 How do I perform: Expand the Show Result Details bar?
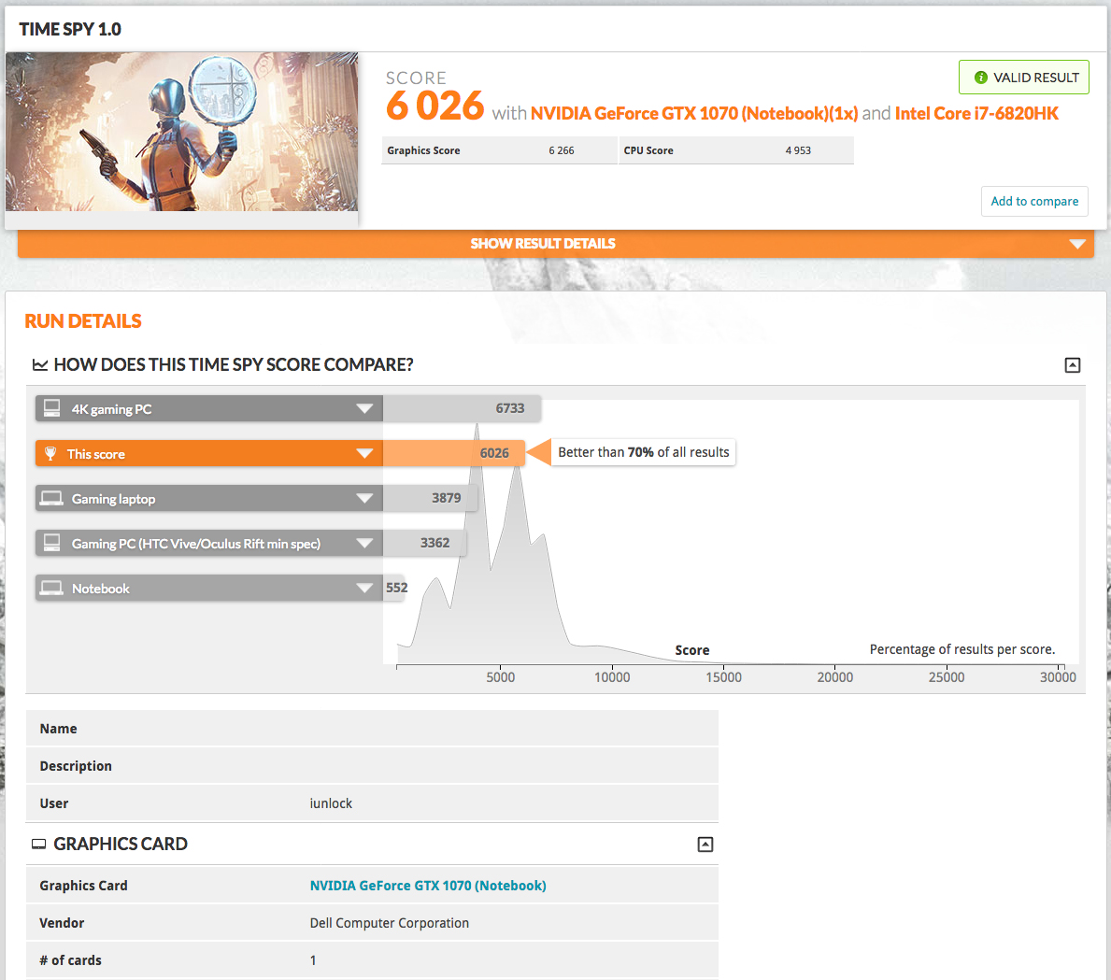(x=555, y=244)
